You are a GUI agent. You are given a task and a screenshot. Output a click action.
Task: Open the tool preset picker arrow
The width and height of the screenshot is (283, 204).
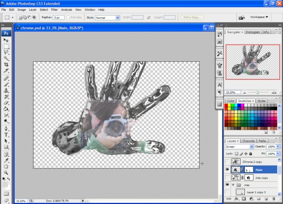click(x=12, y=17)
